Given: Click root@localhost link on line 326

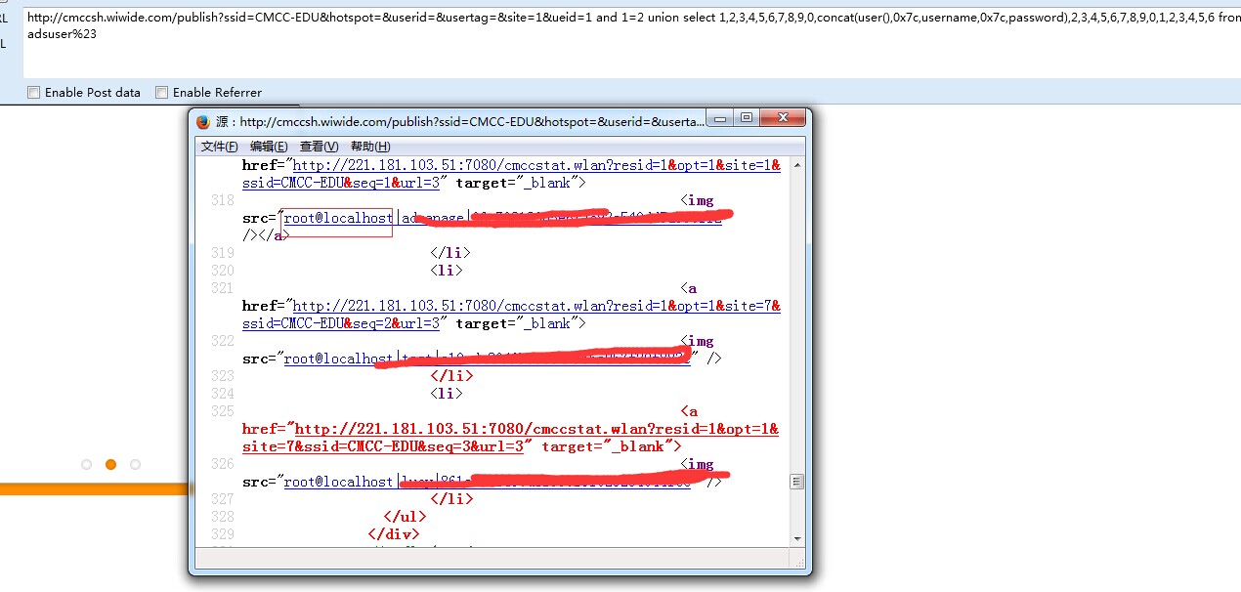Looking at the screenshot, I should click(x=339, y=482).
